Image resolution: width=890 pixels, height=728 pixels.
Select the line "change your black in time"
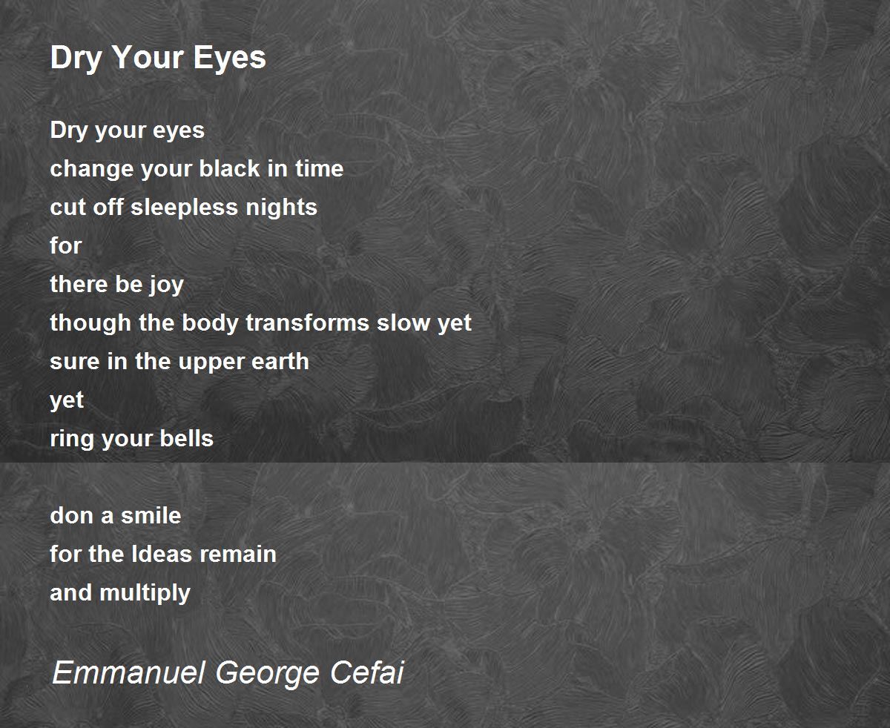point(197,169)
